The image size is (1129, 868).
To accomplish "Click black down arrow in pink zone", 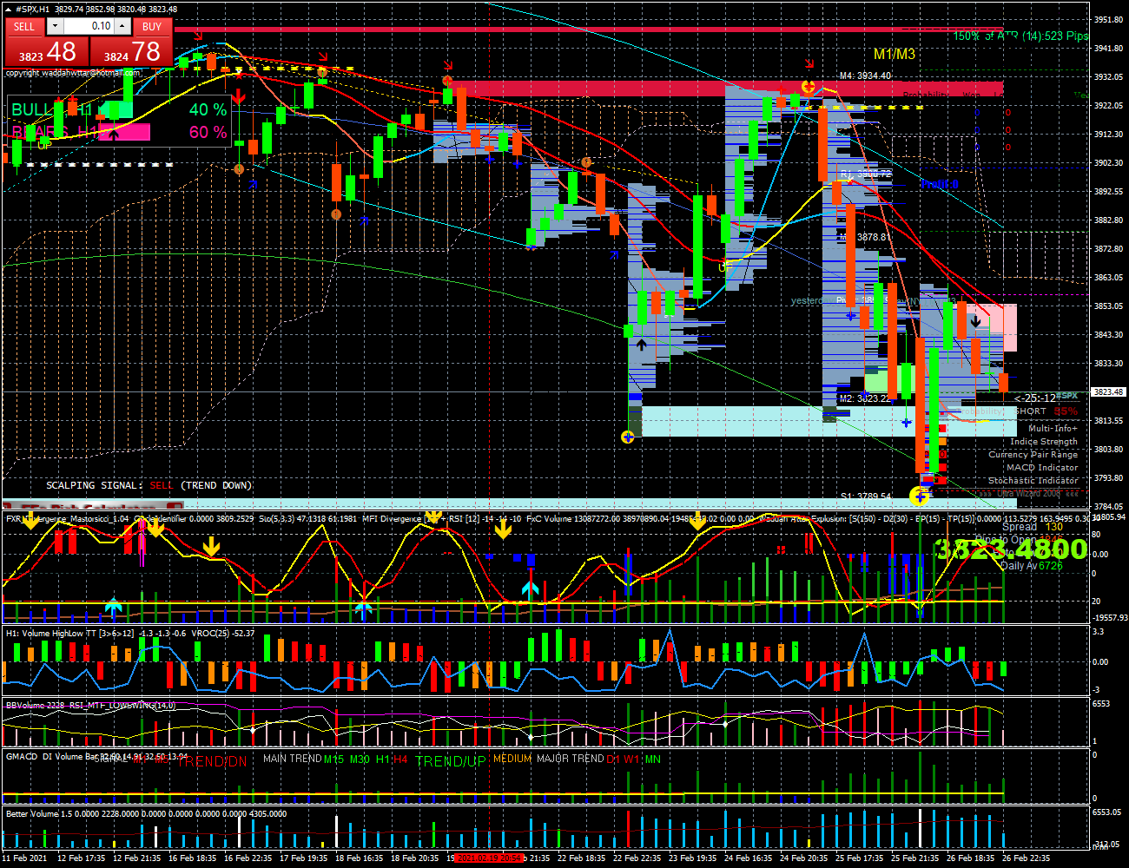I will click(x=976, y=321).
